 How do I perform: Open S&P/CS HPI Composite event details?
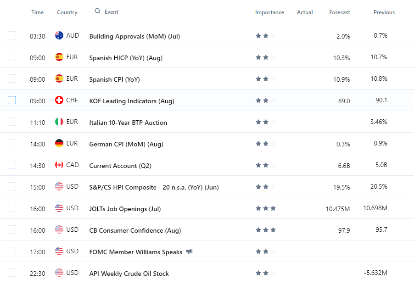(x=154, y=187)
